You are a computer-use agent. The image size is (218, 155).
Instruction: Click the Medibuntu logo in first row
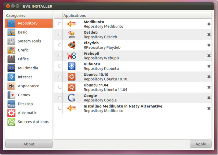[x=72, y=24]
